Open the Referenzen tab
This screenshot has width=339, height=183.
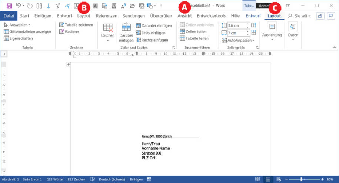(x=107, y=16)
